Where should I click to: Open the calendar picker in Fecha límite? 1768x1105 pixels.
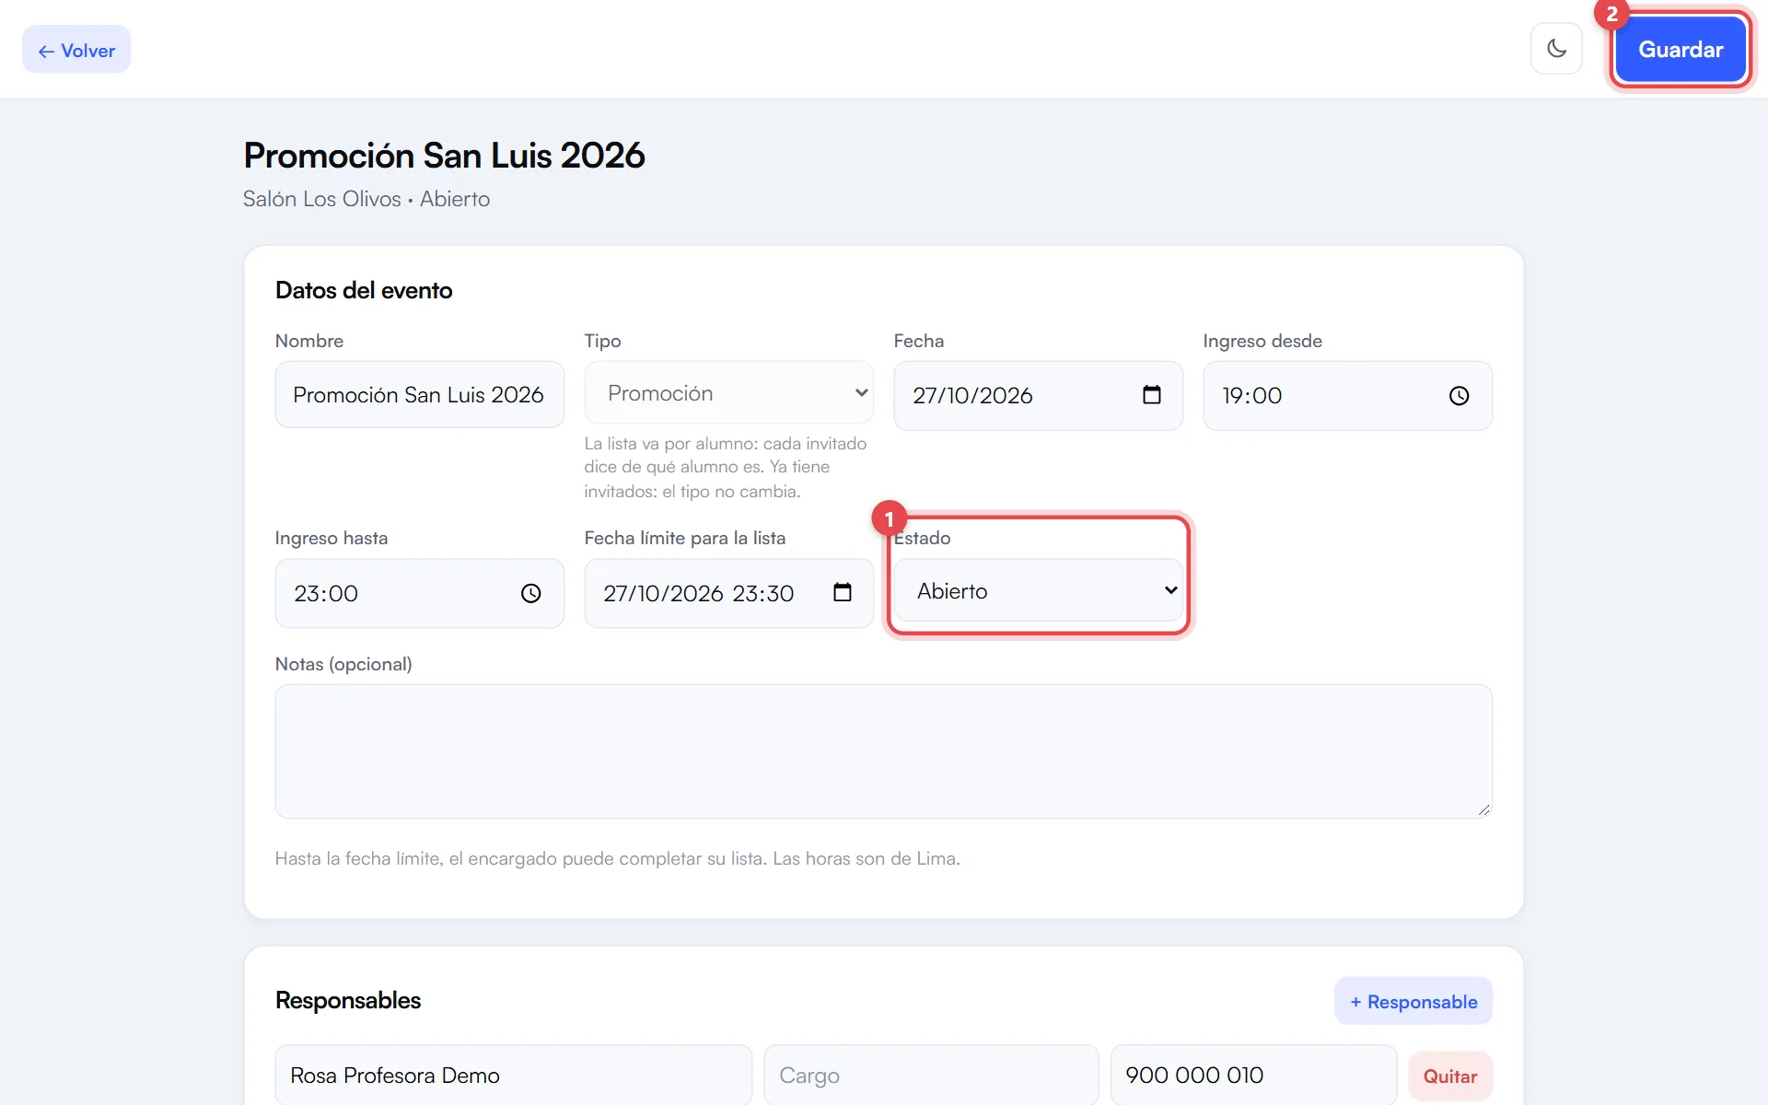pos(842,592)
